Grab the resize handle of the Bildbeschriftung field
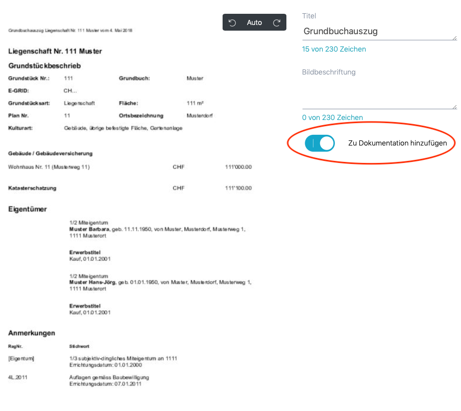The width and height of the screenshot is (461, 411). point(454,106)
